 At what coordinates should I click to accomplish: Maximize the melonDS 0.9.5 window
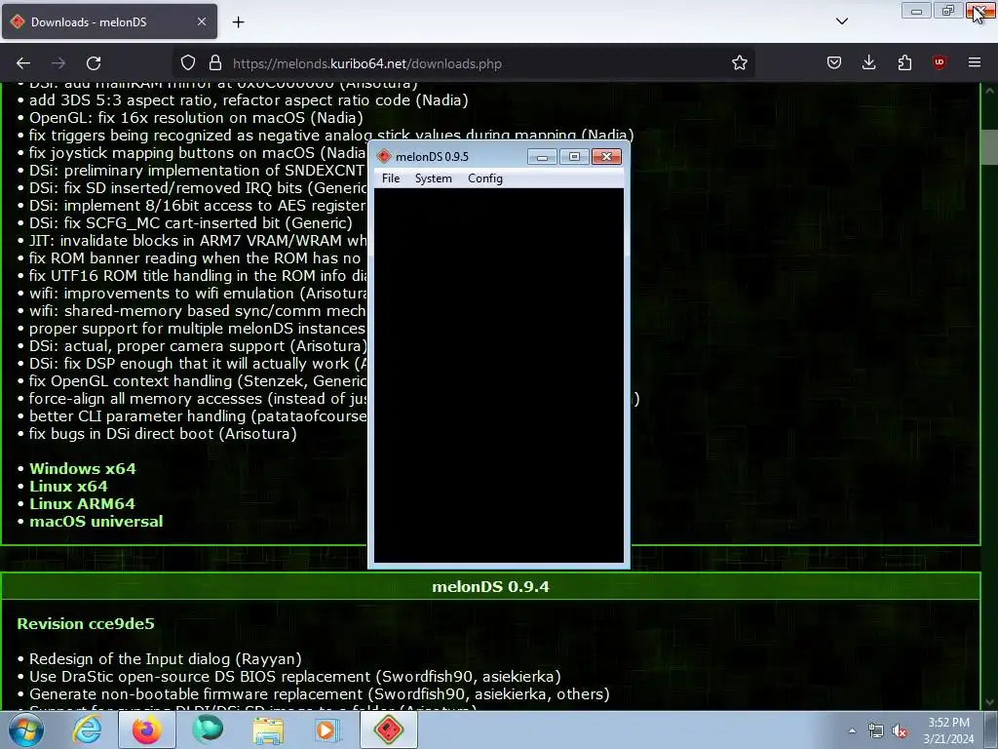(574, 157)
